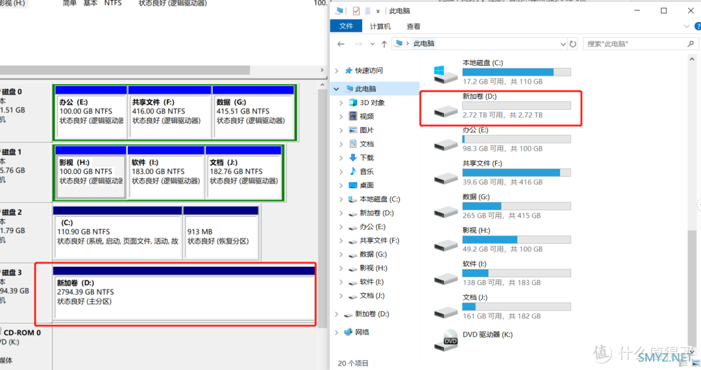Select the 共享文件 (F:) partition in Disk Management
The width and height of the screenshot is (701, 370).
click(x=169, y=112)
